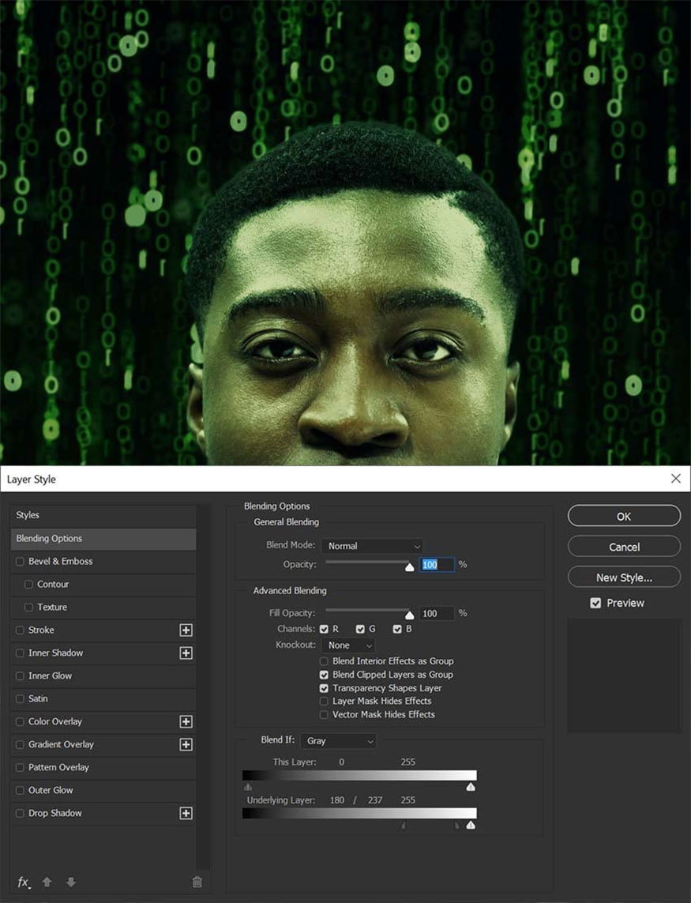Click the move effect down arrow
The width and height of the screenshot is (691, 903).
70,882
